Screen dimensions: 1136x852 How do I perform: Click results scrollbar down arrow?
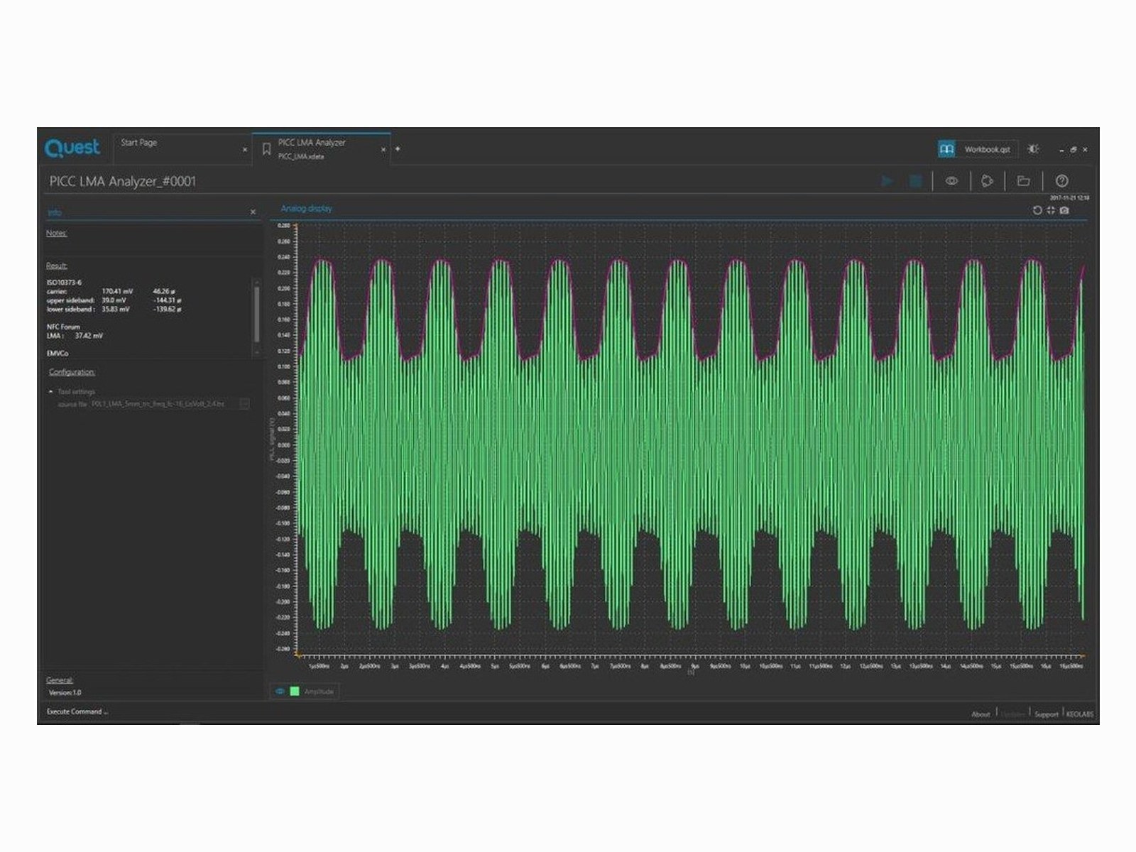[256, 352]
